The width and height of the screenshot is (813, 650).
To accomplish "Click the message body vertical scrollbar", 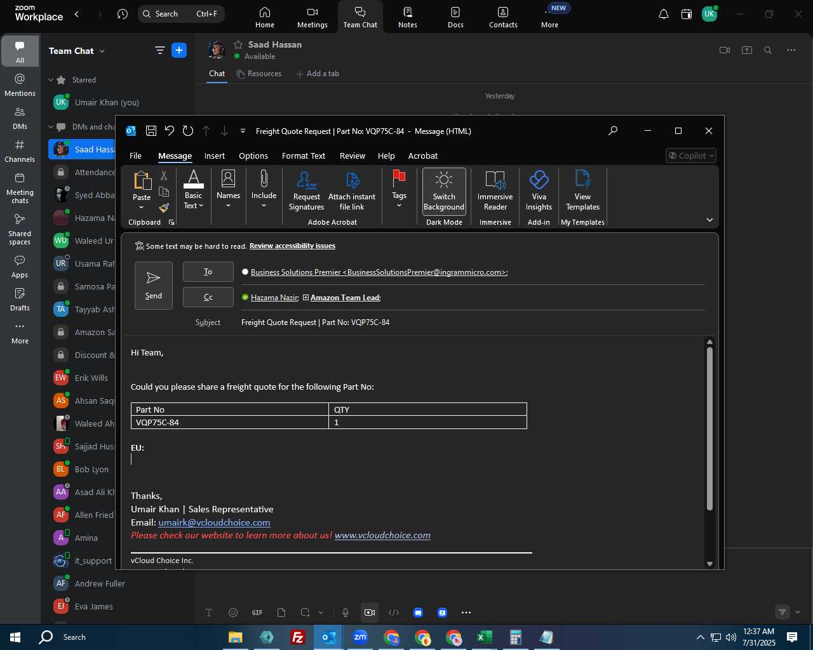I will click(x=709, y=428).
